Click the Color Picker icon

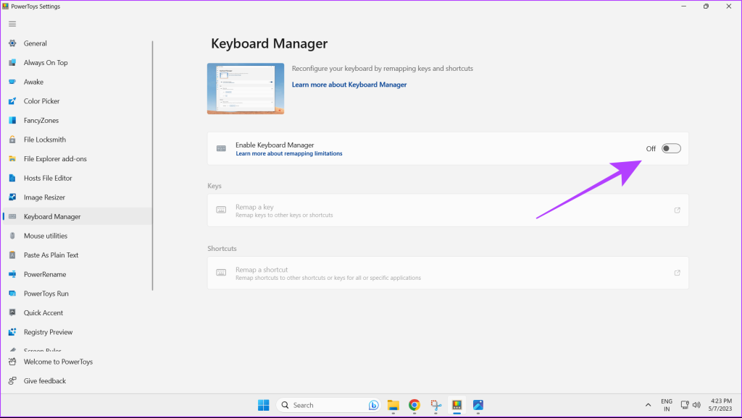click(x=12, y=101)
